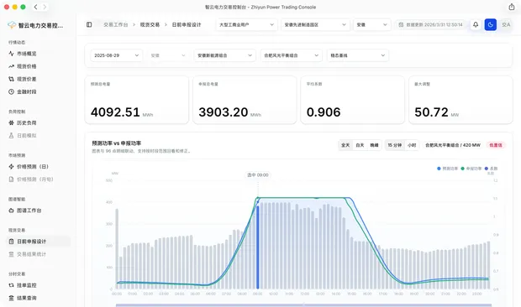Click the 市场概览 pulse icon in sidebar
The width and height of the screenshot is (521, 307).
11,54
